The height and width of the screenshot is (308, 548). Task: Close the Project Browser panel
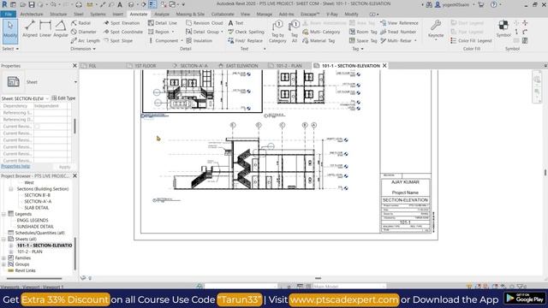[x=74, y=175]
